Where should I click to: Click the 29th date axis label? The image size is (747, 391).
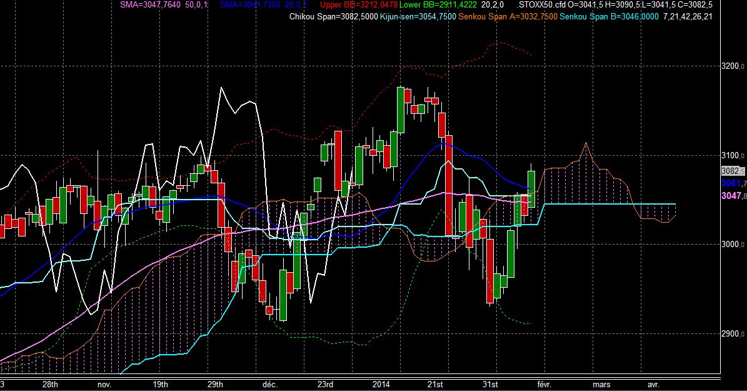tap(215, 384)
